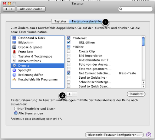Click the Bildschirm monitor icon
This screenshot has height=140, width=155.
pyautogui.click(x=14, y=43)
